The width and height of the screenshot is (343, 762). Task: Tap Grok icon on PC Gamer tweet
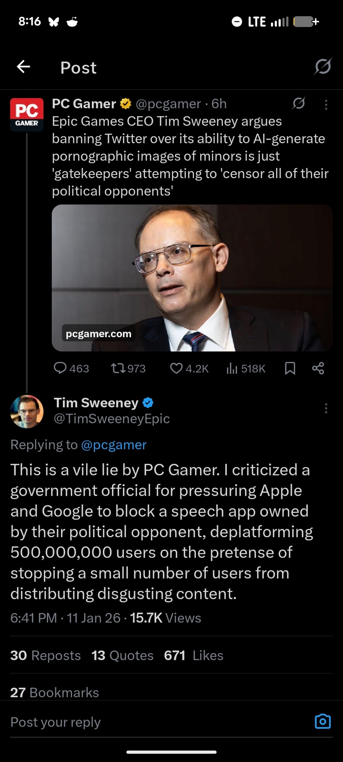299,103
